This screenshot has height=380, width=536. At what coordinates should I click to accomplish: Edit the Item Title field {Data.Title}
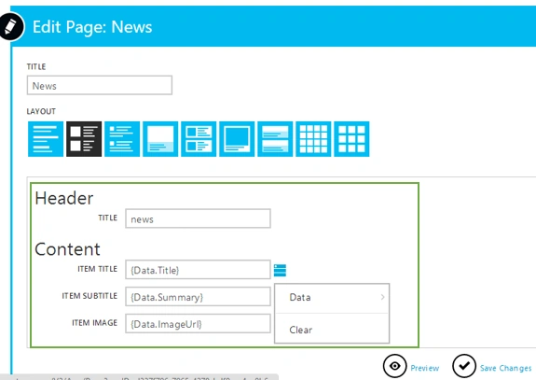tap(198, 270)
